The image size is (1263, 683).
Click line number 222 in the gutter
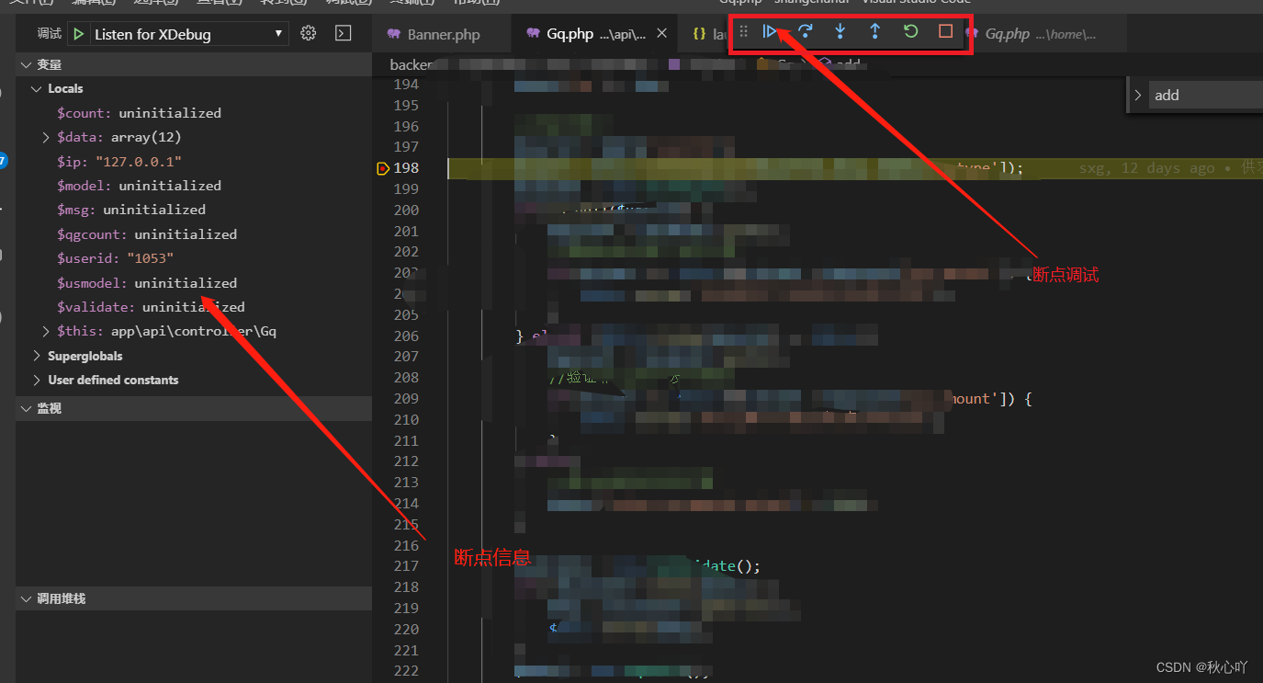tap(406, 671)
